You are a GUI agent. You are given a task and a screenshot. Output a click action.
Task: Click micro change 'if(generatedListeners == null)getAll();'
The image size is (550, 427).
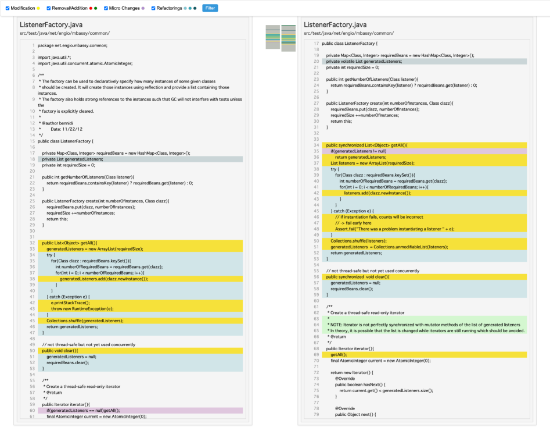140,410
